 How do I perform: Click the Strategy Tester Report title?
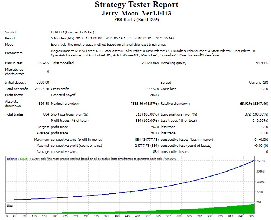[x=136, y=5]
